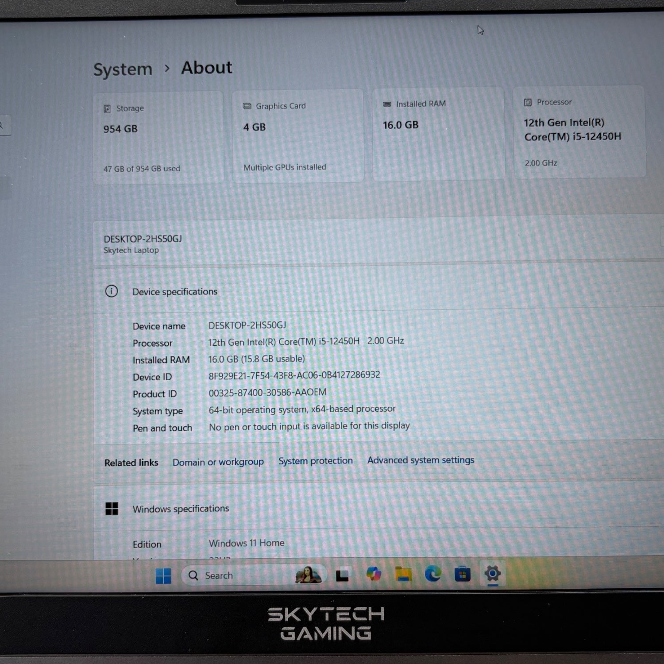The height and width of the screenshot is (664, 664).
Task: Open the System protection link
Action: tap(316, 461)
